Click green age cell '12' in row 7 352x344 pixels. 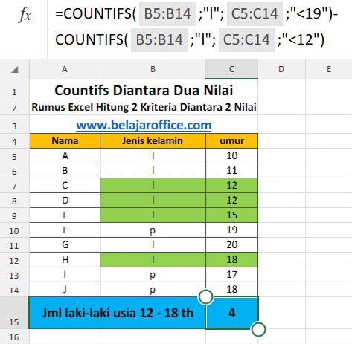[x=231, y=186]
